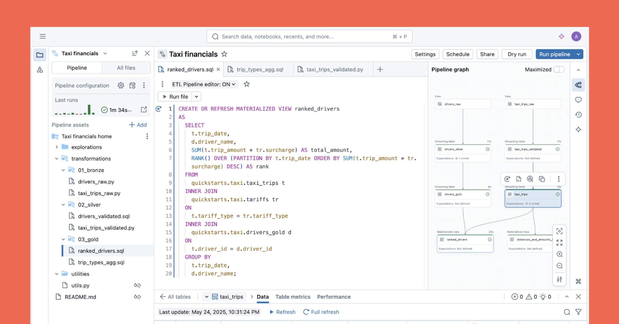Collapse the 02_silver folder

(x=63, y=205)
